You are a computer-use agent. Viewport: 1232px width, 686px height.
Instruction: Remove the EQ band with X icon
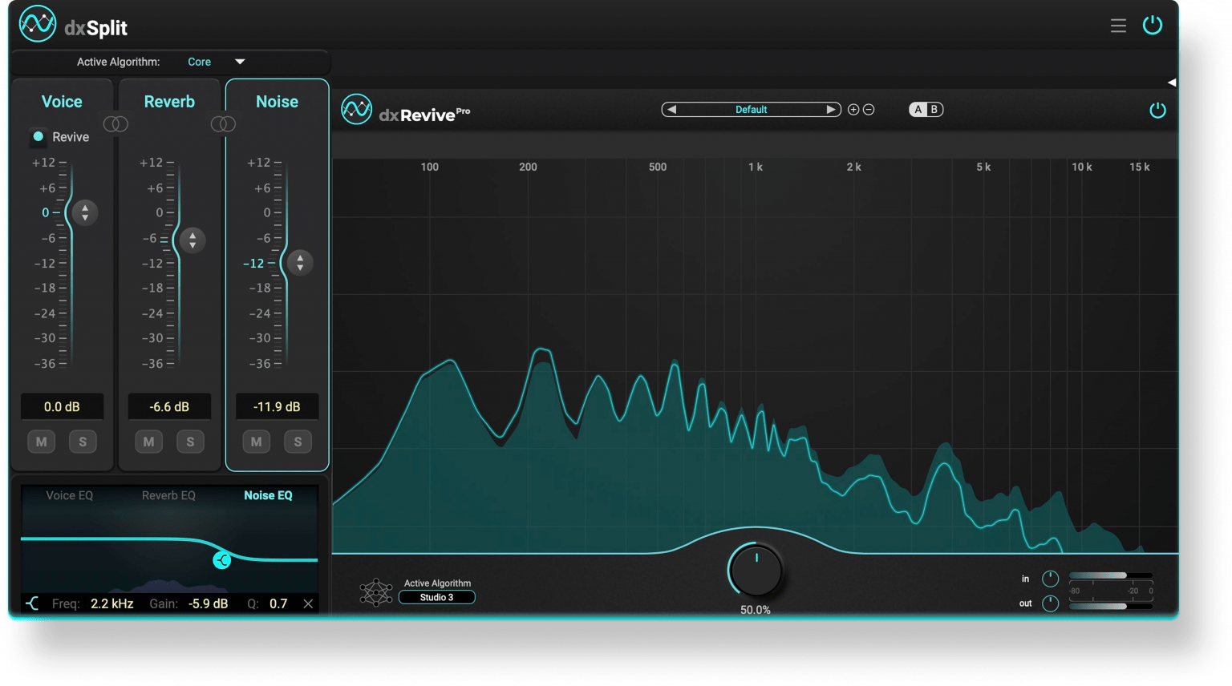pos(308,603)
